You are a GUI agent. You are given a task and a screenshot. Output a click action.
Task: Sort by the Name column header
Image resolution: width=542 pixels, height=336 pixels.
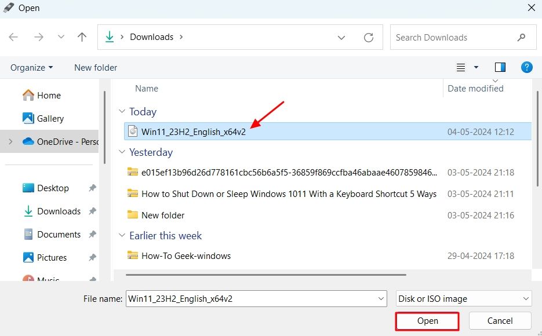point(147,89)
